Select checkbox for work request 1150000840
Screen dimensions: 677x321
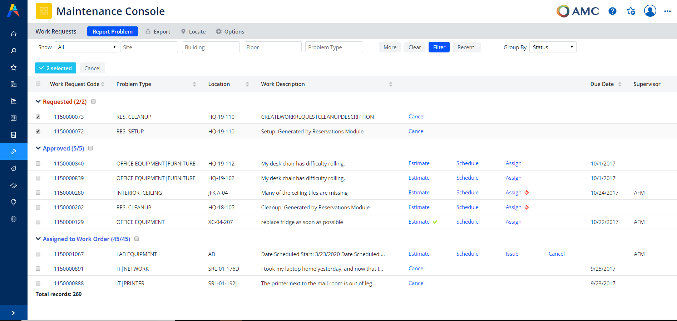tap(38, 163)
